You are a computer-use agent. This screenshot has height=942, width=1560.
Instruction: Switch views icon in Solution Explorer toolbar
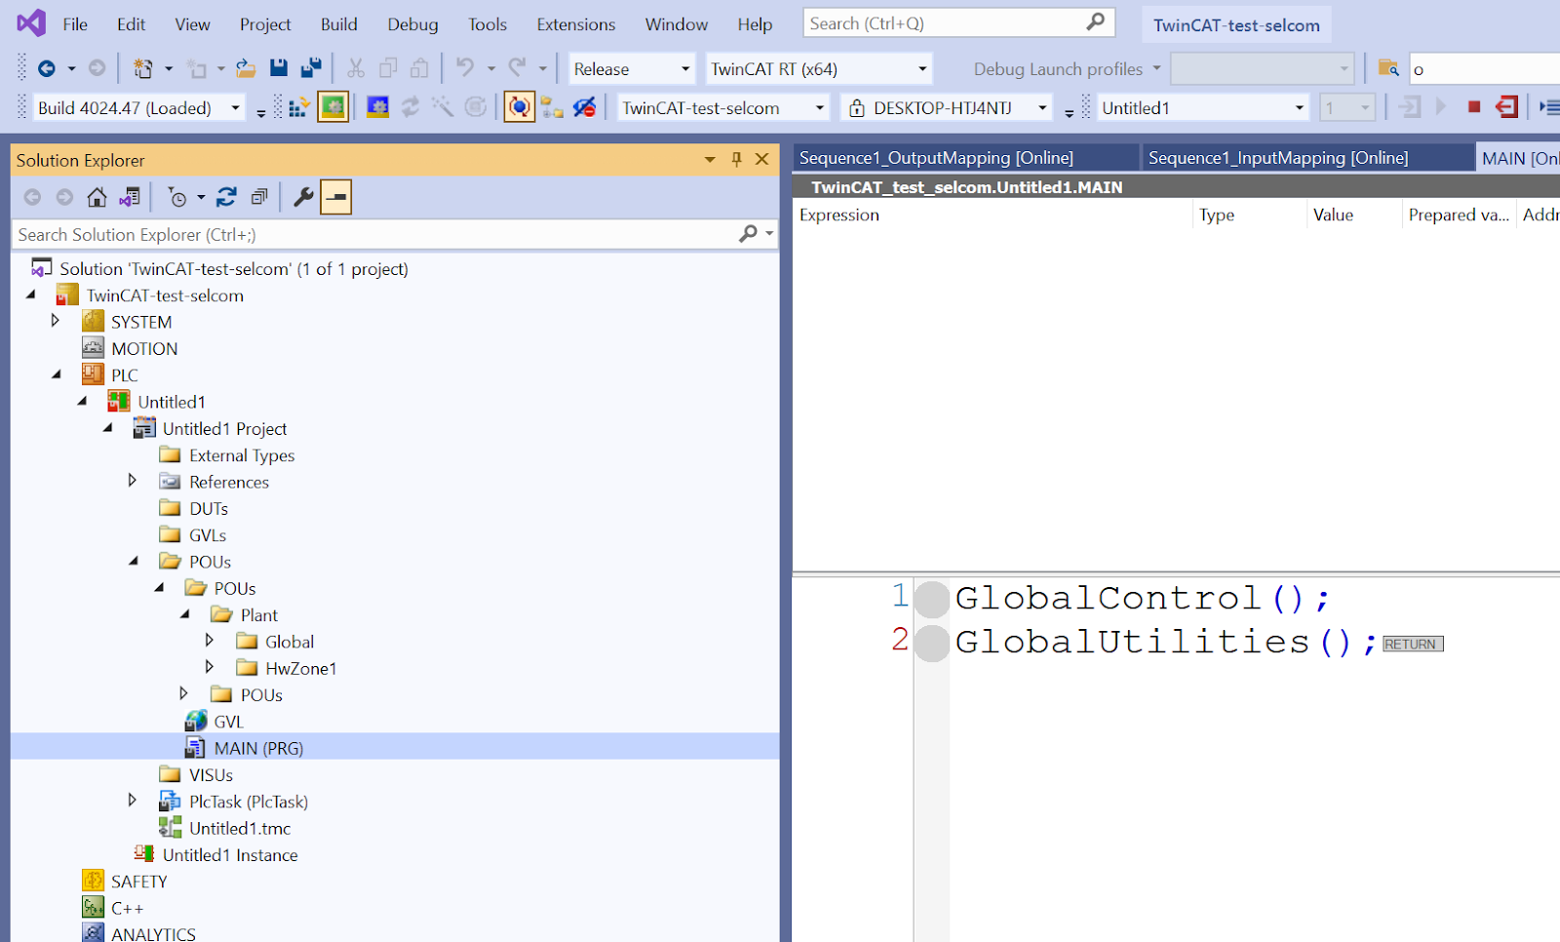pos(130,198)
